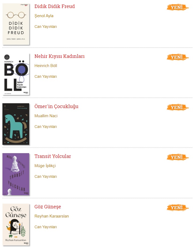The width and height of the screenshot is (193, 247).
Task: View author Şenol Ayla's page
Action: (44, 16)
